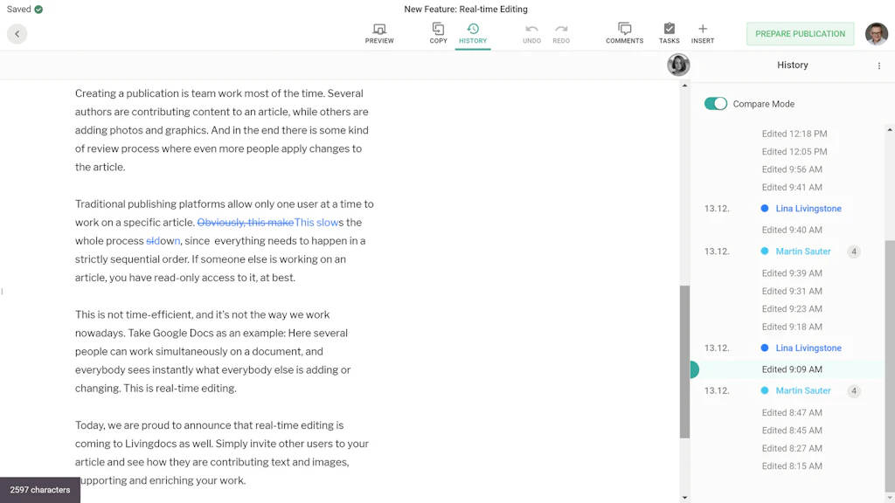This screenshot has height=503, width=895.
Task: Open the History panel three-dot menu
Action: [x=879, y=65]
